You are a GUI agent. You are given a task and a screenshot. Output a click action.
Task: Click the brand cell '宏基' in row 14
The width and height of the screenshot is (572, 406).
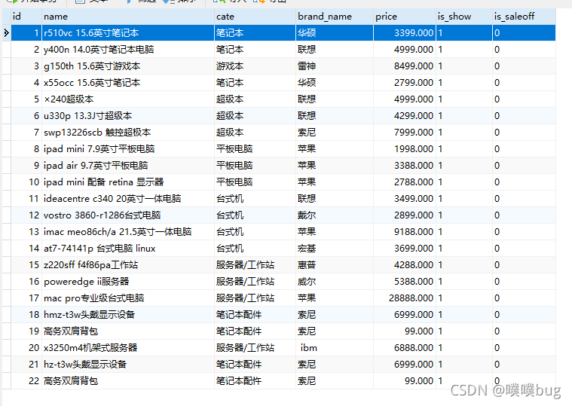(x=334, y=249)
